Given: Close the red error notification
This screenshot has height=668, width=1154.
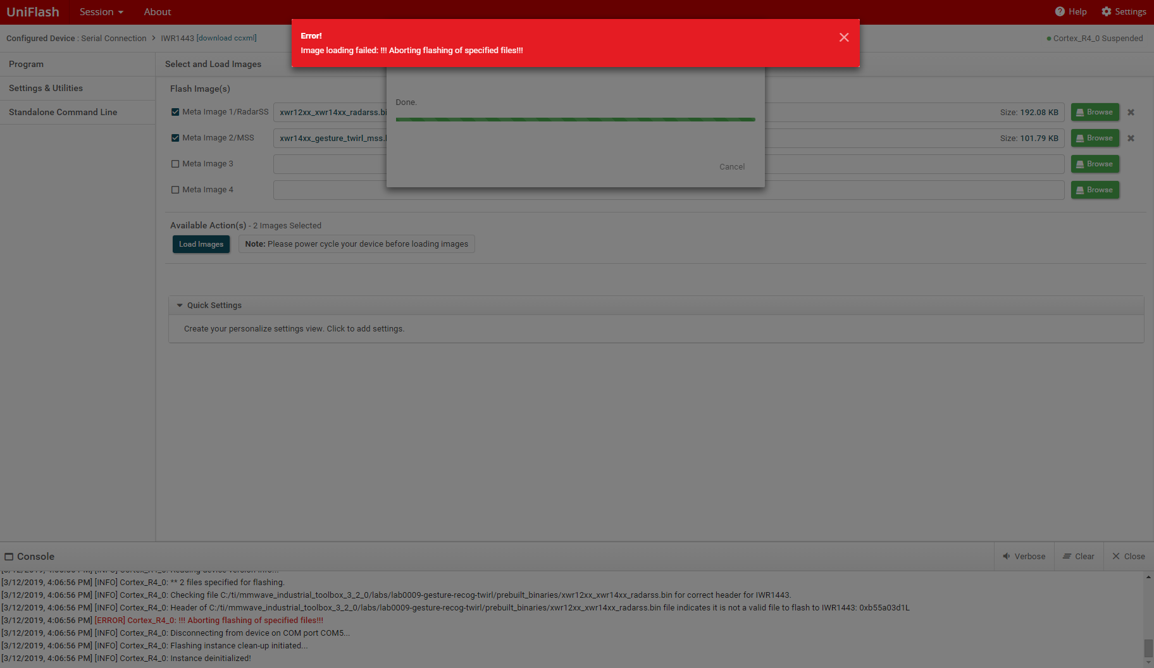Looking at the screenshot, I should [844, 37].
